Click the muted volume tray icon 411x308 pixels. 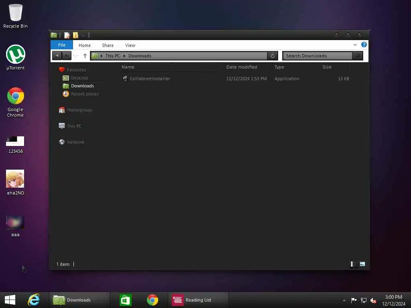(x=373, y=300)
